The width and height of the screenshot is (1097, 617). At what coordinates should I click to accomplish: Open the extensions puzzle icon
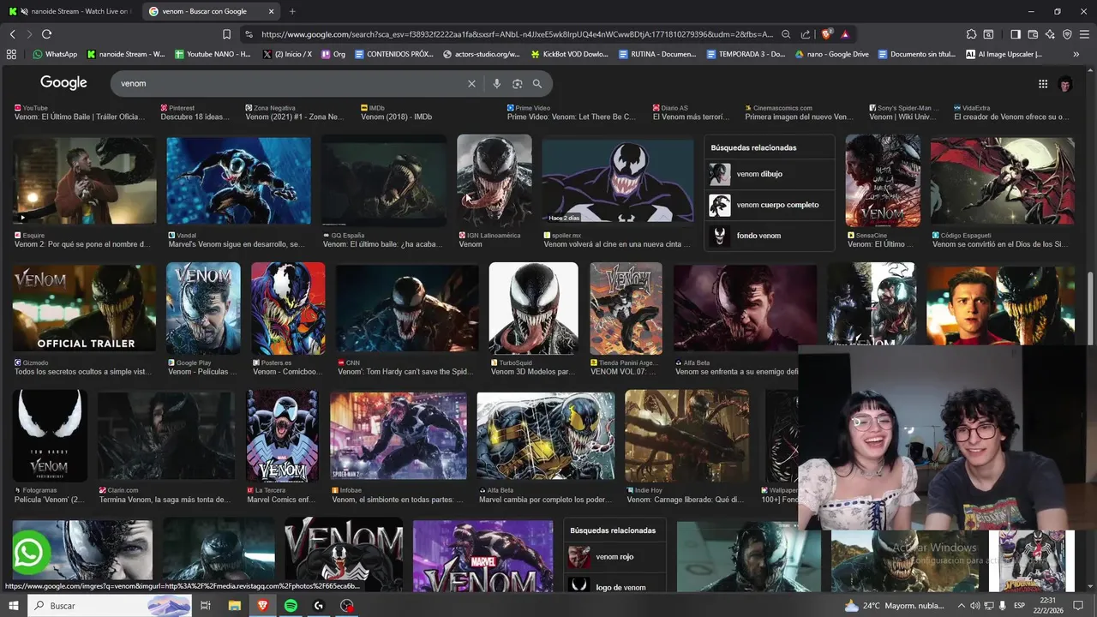point(971,34)
